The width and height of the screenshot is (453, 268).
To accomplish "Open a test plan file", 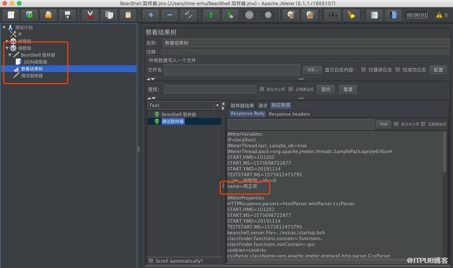I will pos(48,15).
